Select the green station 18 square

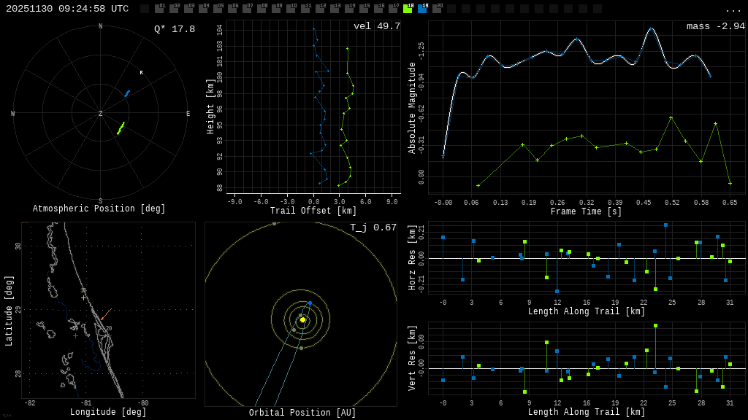point(408,9)
